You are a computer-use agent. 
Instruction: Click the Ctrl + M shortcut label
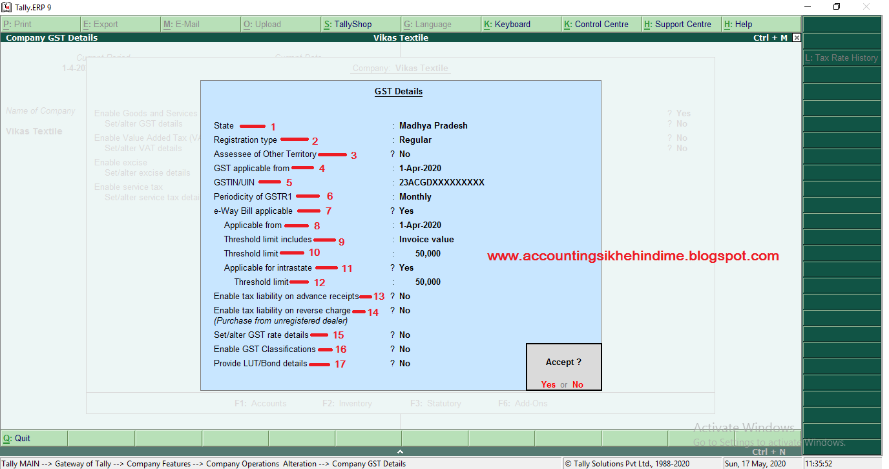pyautogui.click(x=770, y=37)
